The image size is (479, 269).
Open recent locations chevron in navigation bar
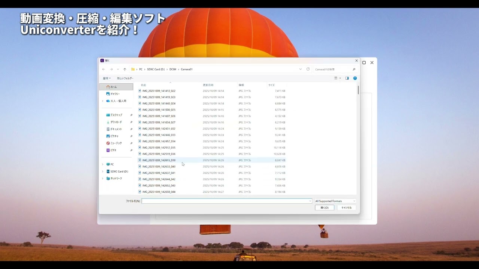point(118,69)
